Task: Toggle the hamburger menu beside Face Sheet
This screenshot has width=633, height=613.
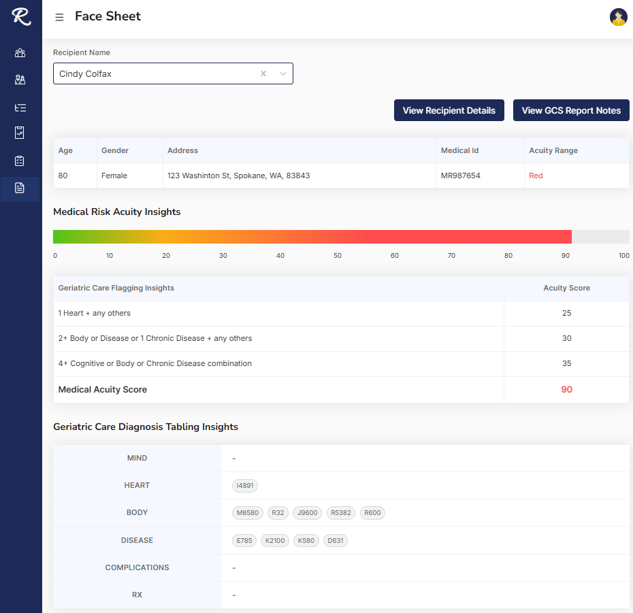Action: (59, 17)
